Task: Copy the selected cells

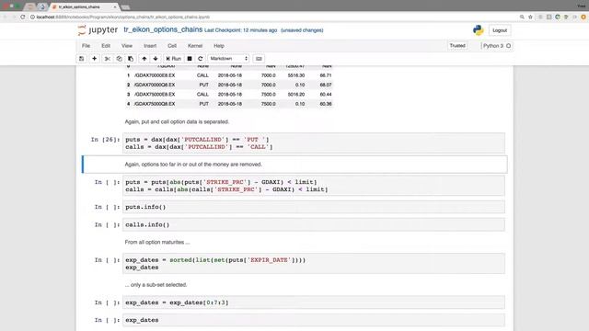Action: click(119, 59)
